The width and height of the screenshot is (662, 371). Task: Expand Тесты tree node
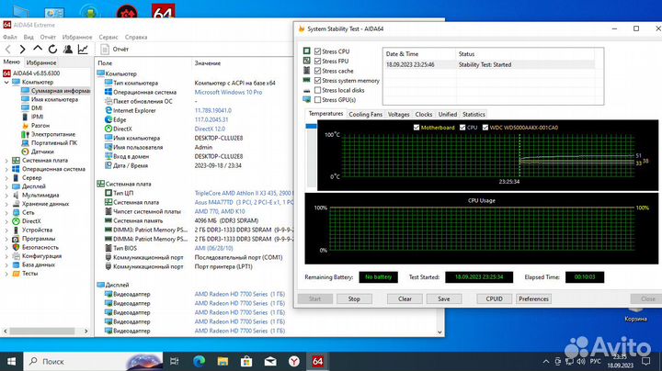click(6, 274)
